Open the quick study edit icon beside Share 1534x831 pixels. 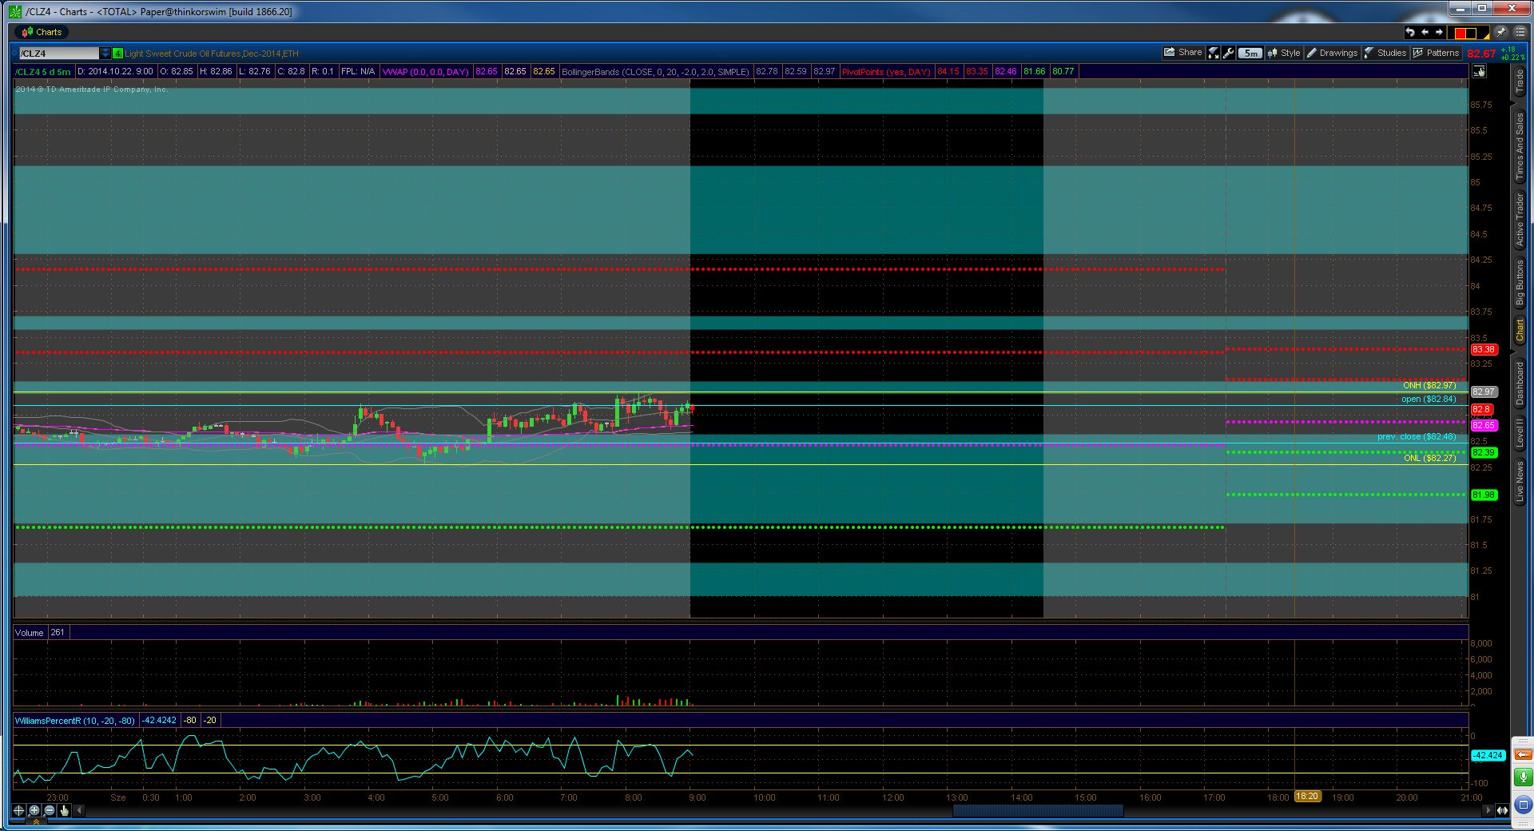click(x=1214, y=53)
